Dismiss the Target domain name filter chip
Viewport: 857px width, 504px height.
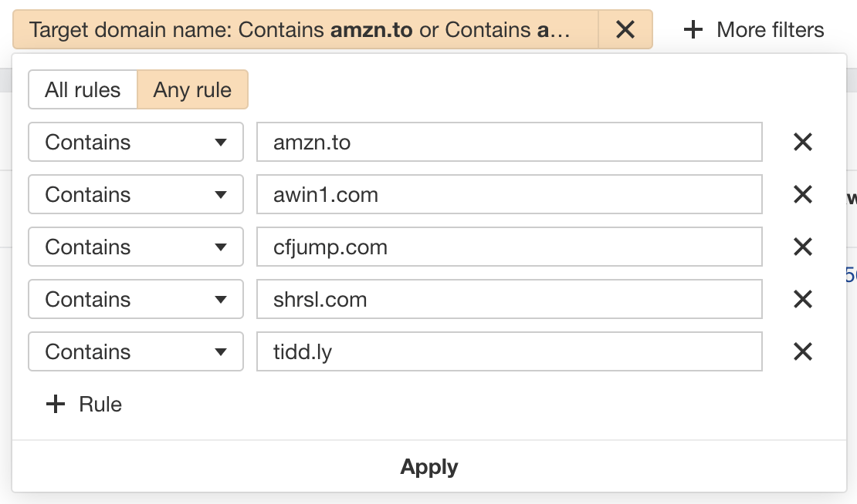tap(625, 29)
